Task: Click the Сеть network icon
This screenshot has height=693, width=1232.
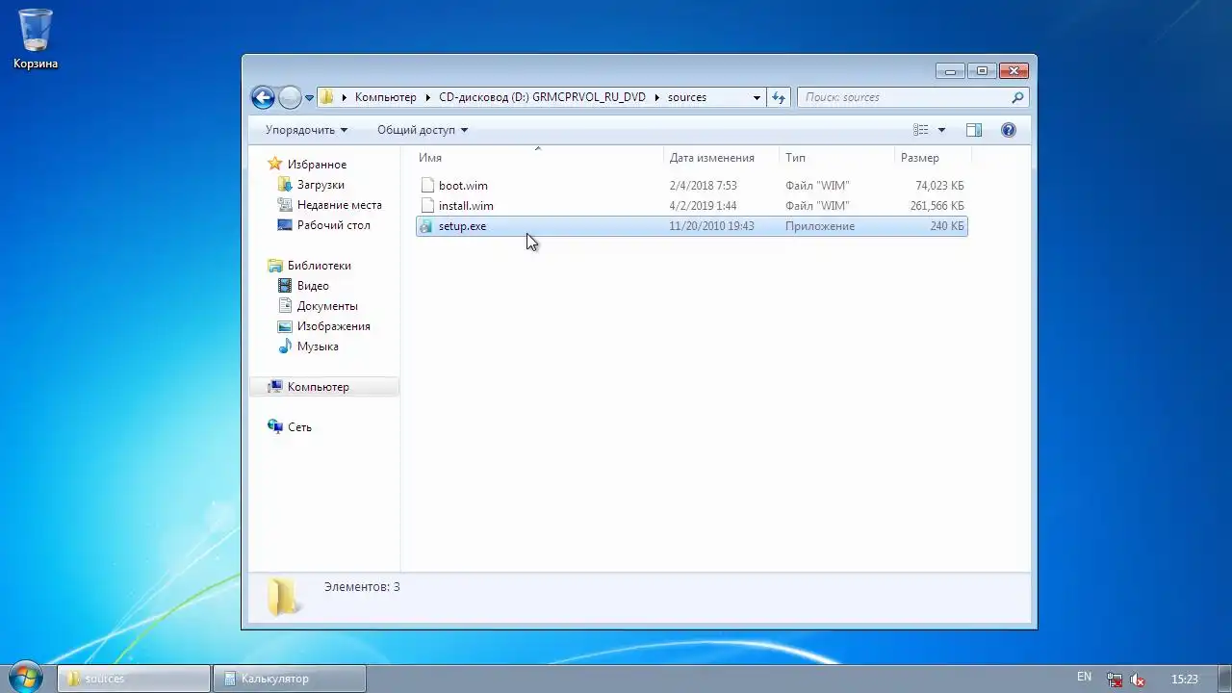Action: (x=275, y=427)
